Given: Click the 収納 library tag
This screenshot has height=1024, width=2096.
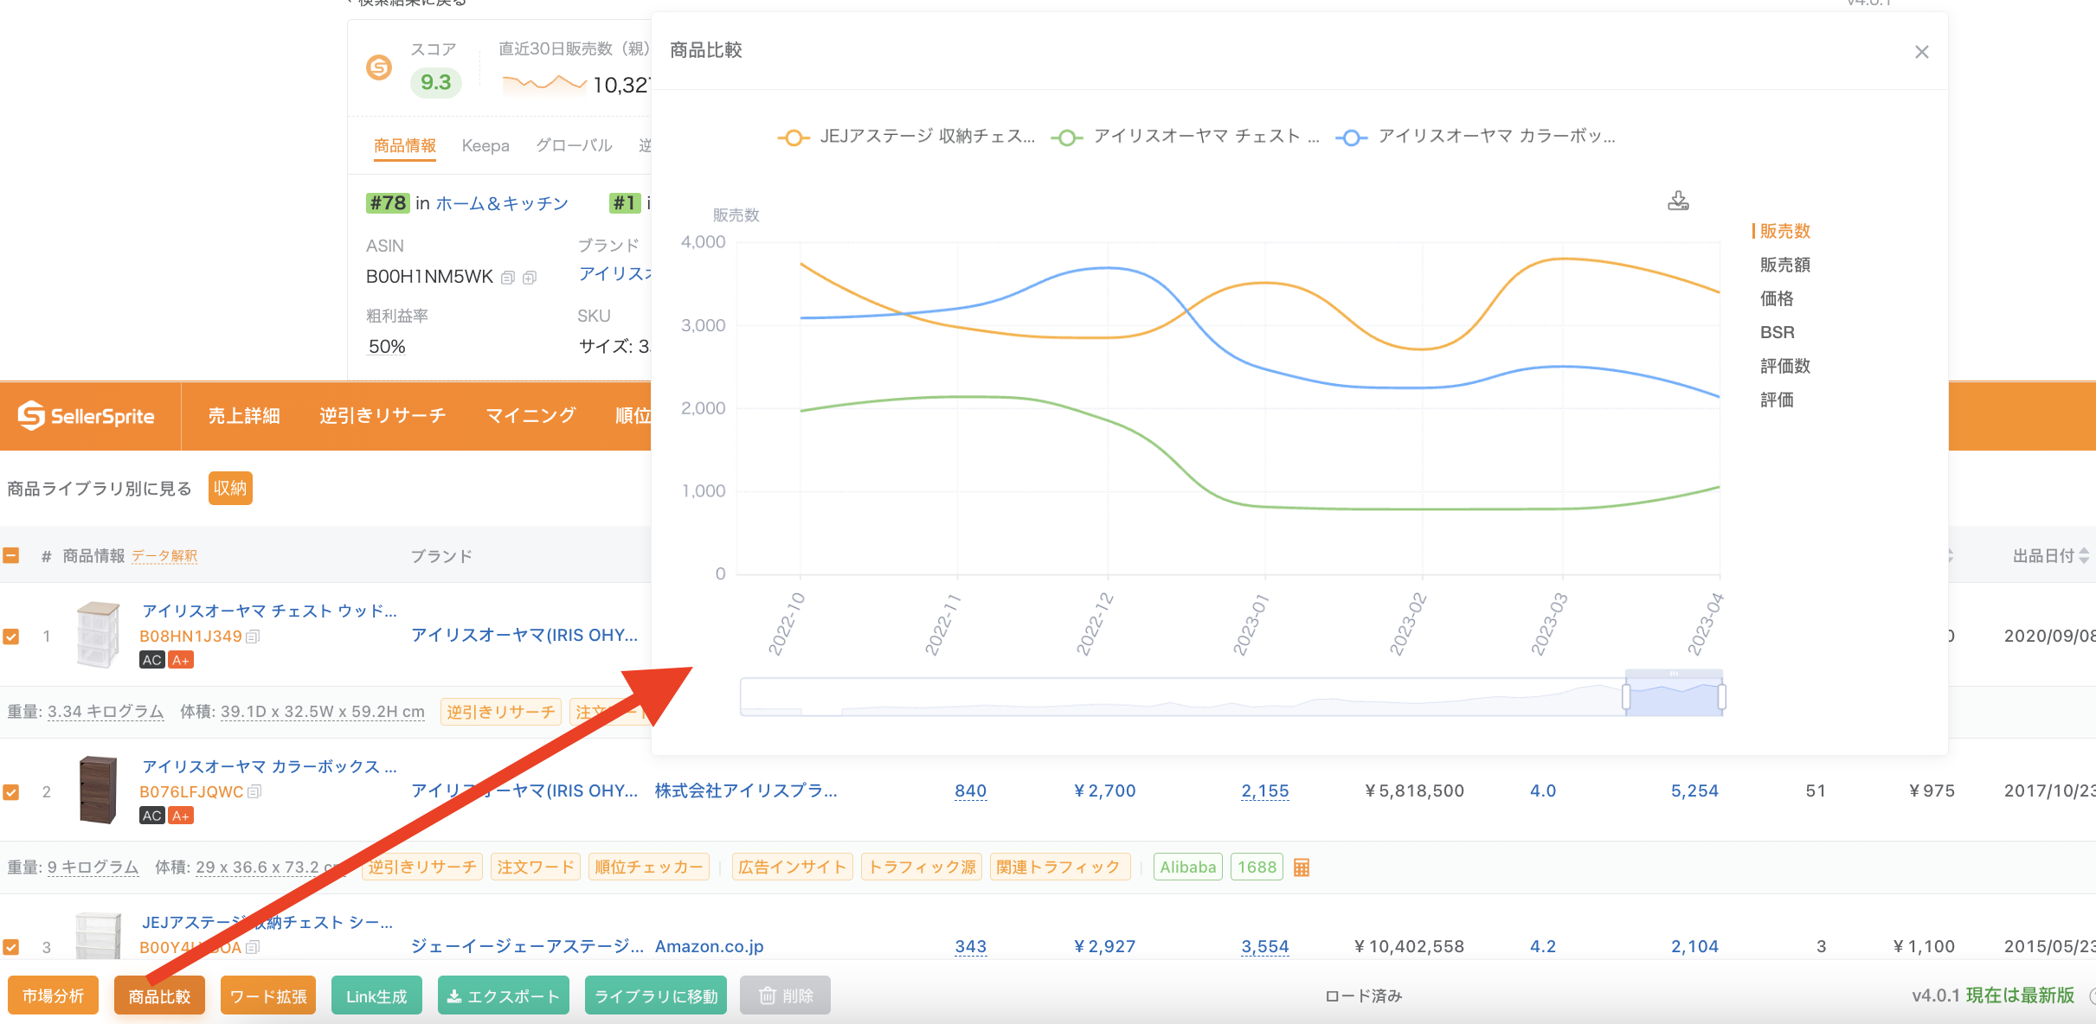Looking at the screenshot, I should tap(230, 489).
